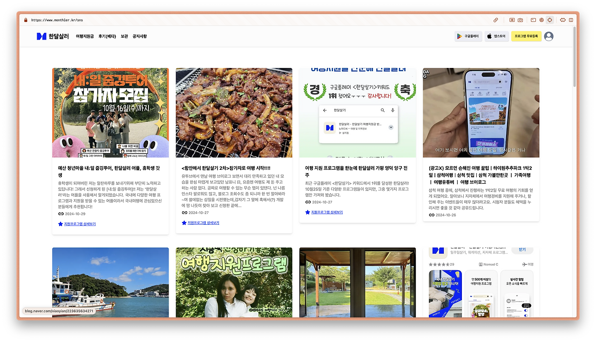Image resolution: width=596 pixels, height=342 pixels.
Task: Open the profile avatar icon
Action: 548,36
